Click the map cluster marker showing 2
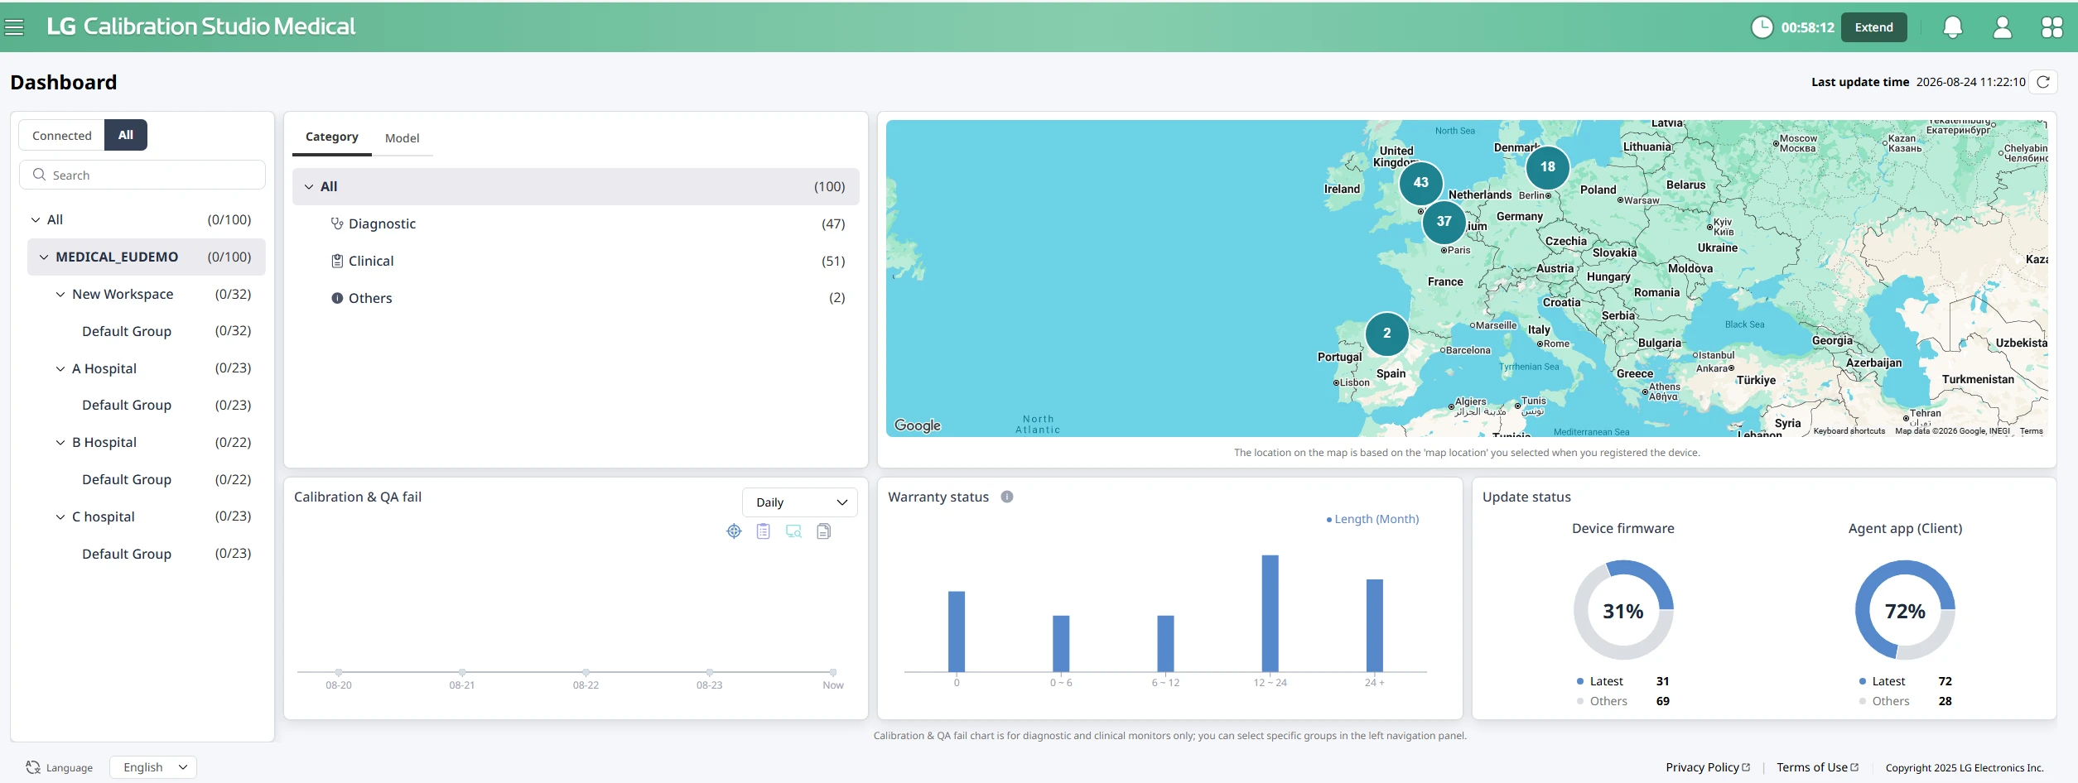 [1387, 334]
